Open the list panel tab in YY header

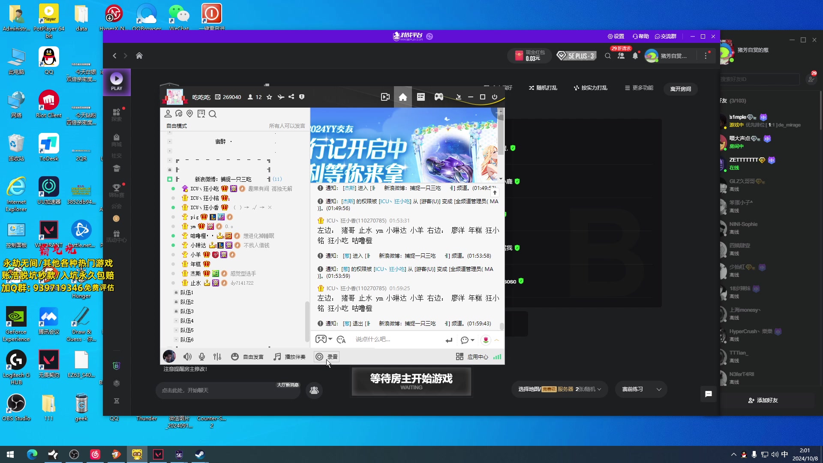421,97
